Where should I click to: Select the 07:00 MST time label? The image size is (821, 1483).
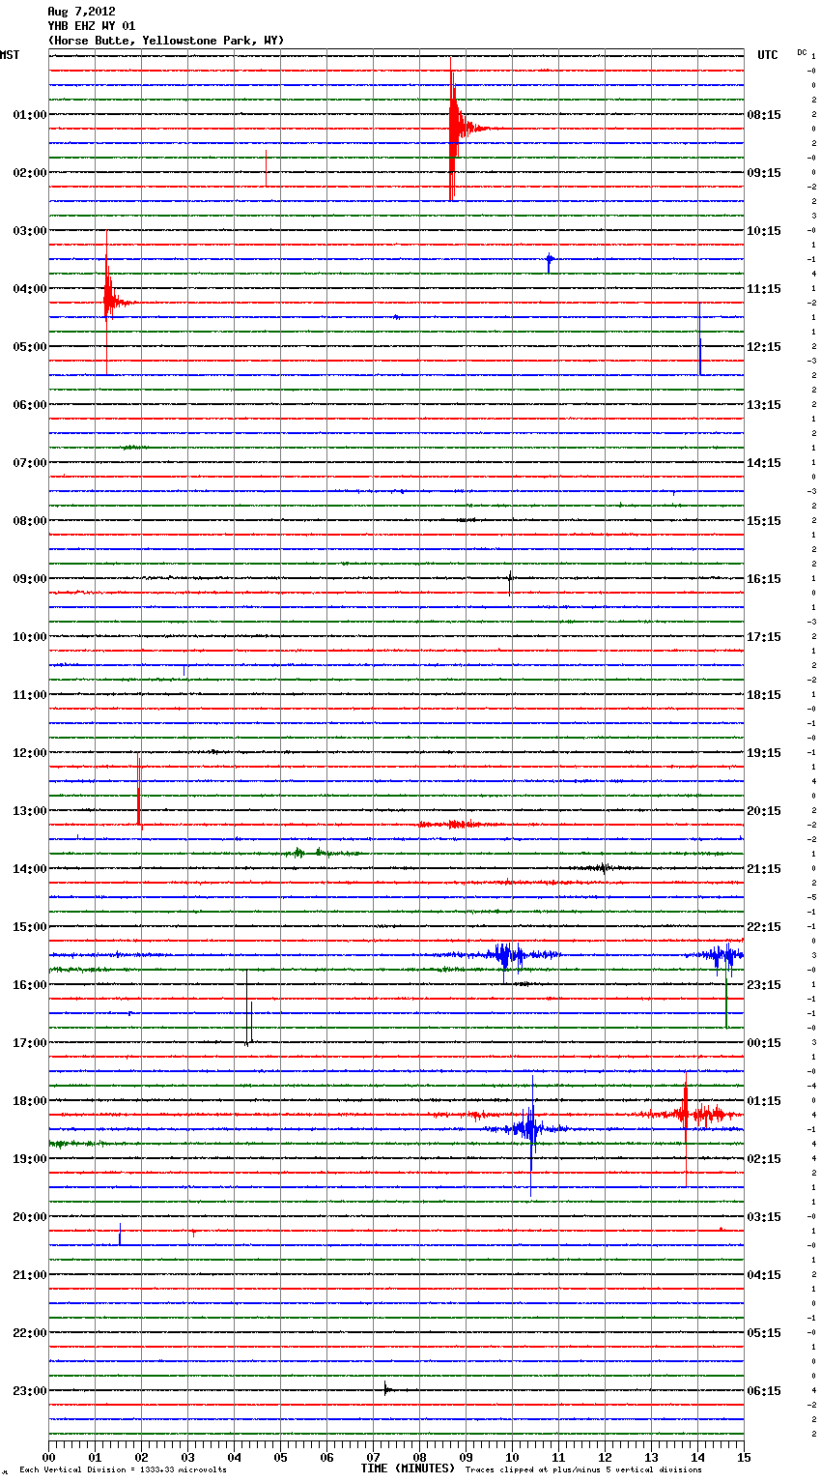point(30,462)
